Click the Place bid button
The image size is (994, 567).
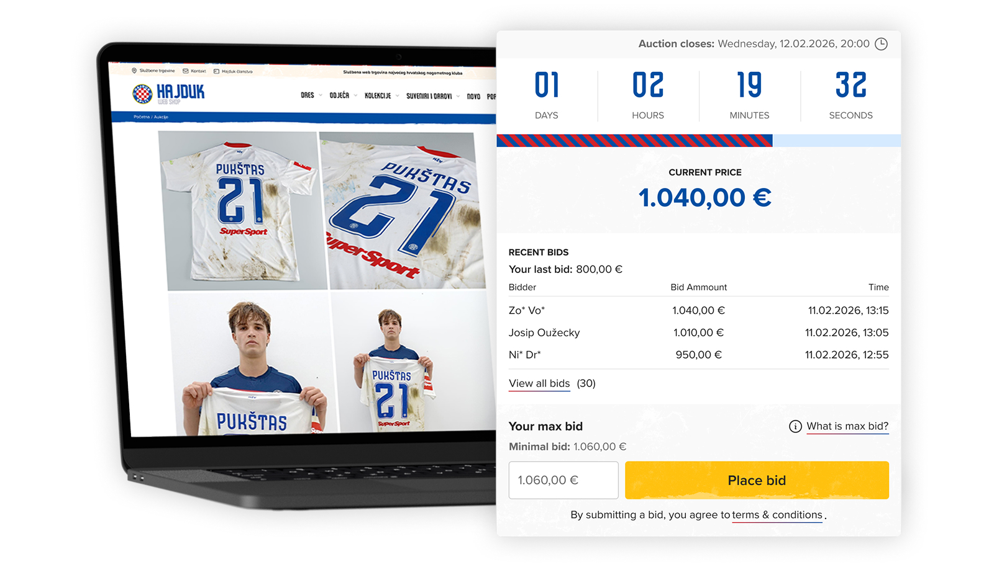pos(757,480)
